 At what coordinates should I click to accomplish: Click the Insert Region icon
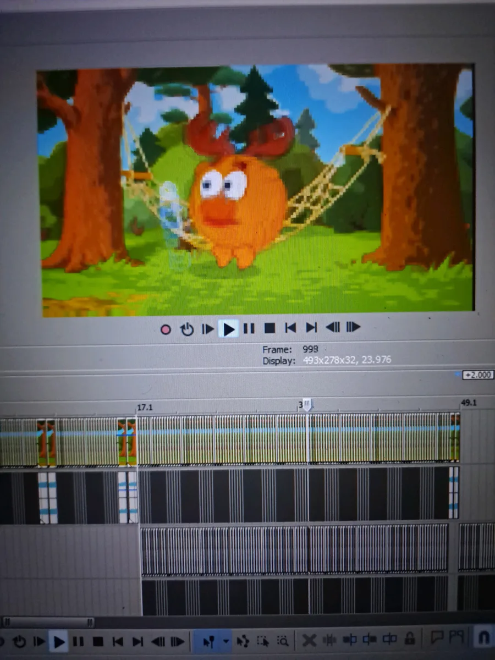(x=457, y=637)
